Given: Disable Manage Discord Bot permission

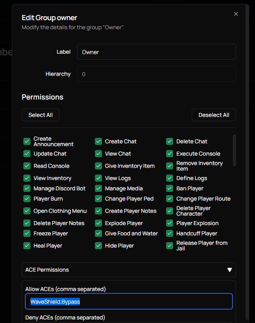Looking at the screenshot, I should [27, 188].
